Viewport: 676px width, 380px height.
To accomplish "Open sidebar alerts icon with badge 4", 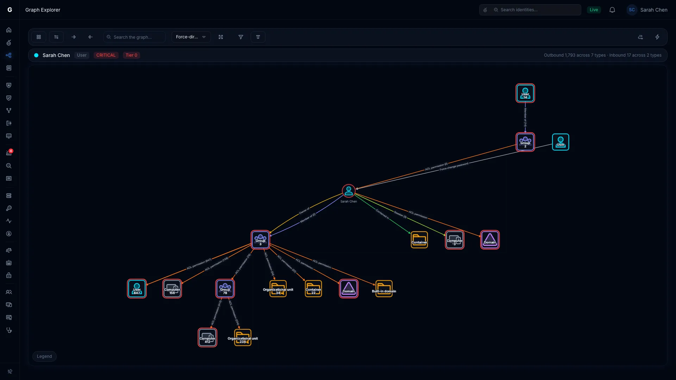I will coord(9,153).
